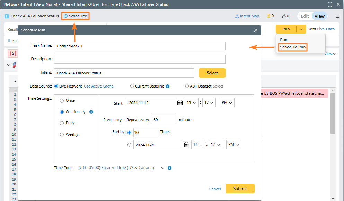Click info icon beside Current Baseline
The width and height of the screenshot is (344, 201).
pyautogui.click(x=168, y=86)
